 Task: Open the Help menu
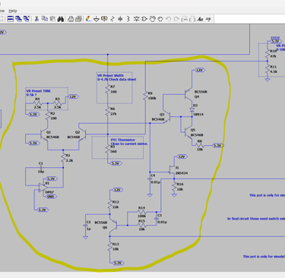pyautogui.click(x=13, y=11)
